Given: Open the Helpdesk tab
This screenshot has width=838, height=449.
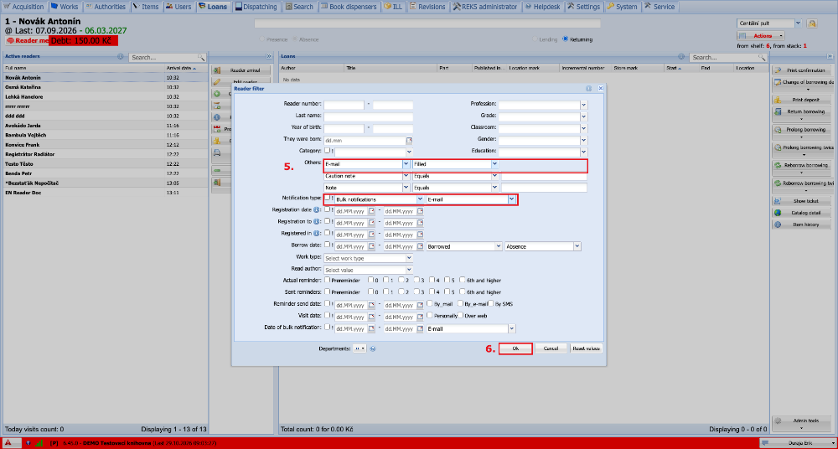Looking at the screenshot, I should [x=543, y=7].
